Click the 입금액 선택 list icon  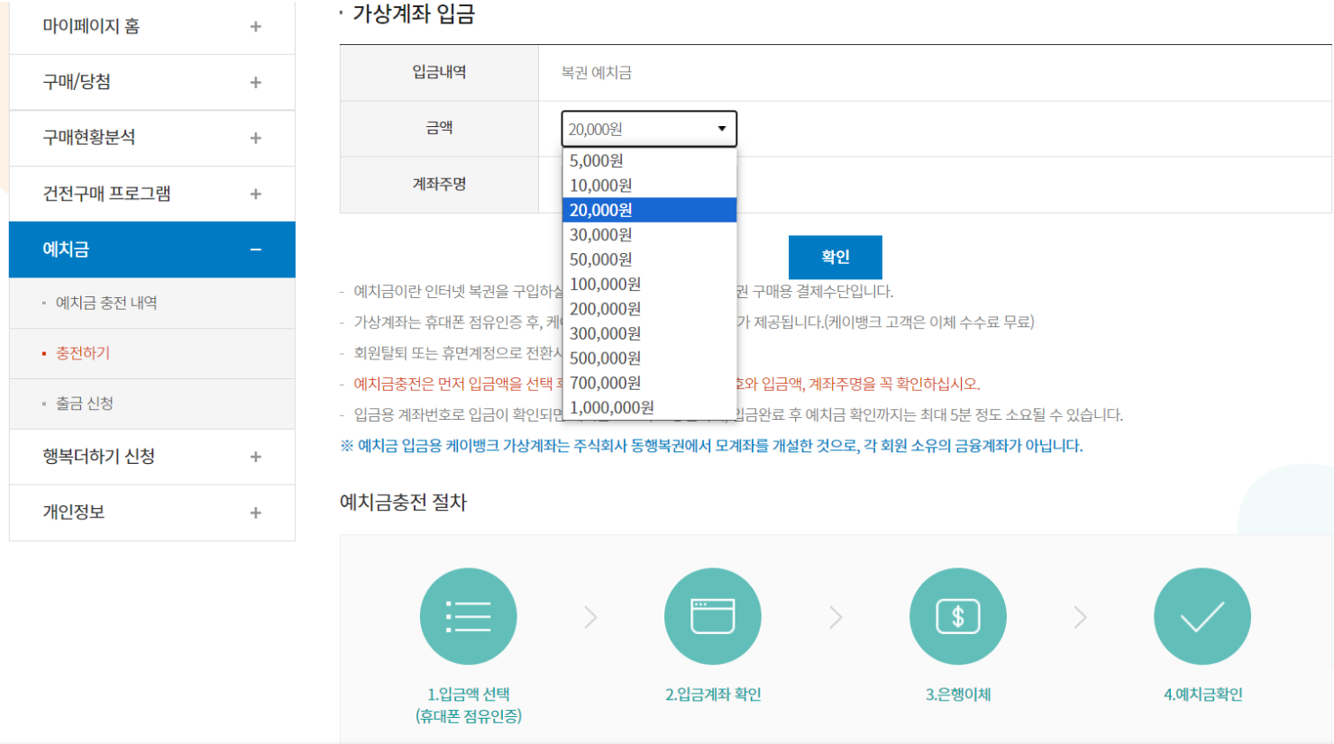[468, 616]
